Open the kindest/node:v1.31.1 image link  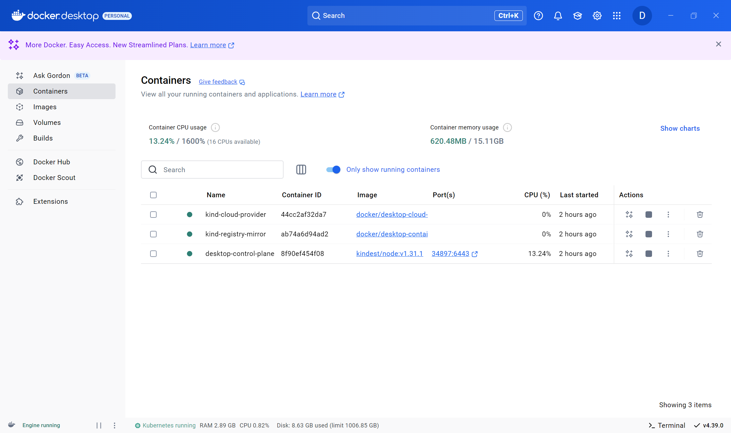(x=390, y=254)
